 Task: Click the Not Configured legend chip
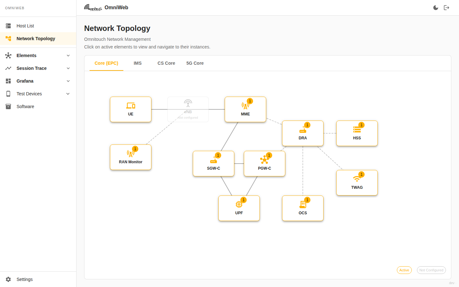click(431, 270)
